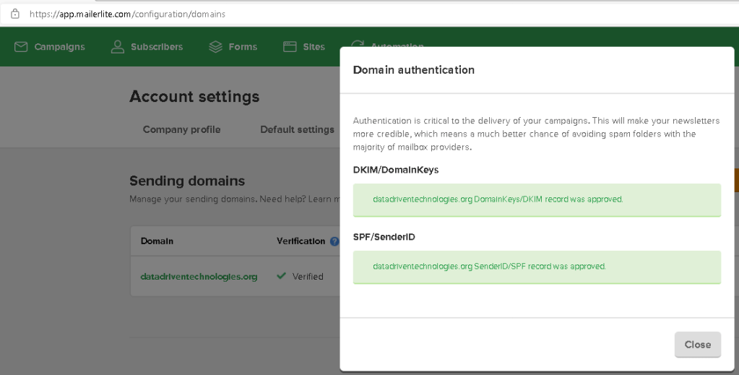Focus the browser URL address field
739x375 pixels.
289,14
